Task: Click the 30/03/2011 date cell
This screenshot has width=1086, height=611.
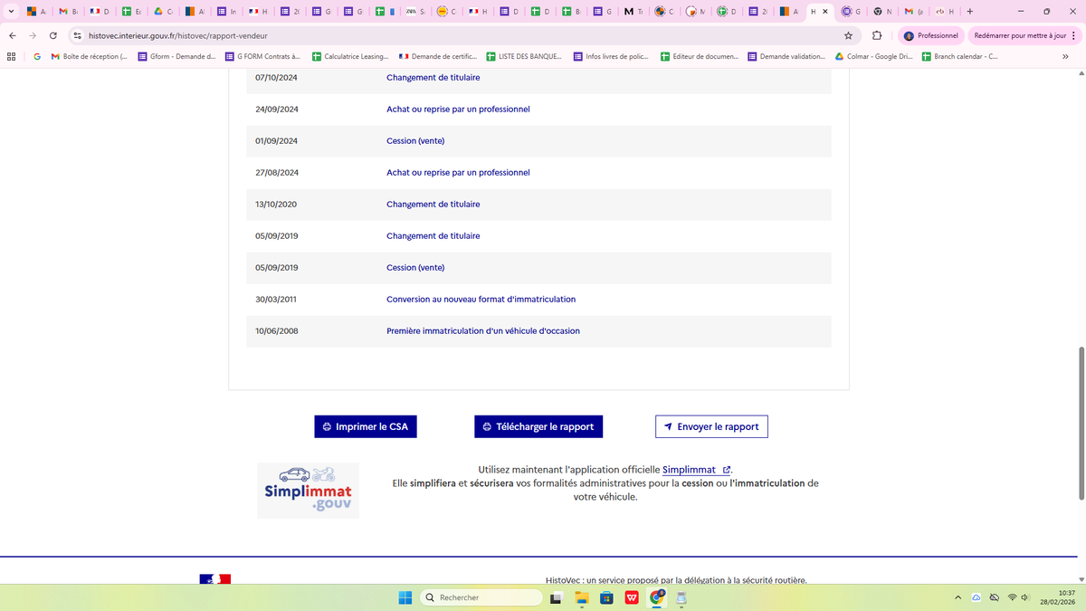Action: [277, 300]
